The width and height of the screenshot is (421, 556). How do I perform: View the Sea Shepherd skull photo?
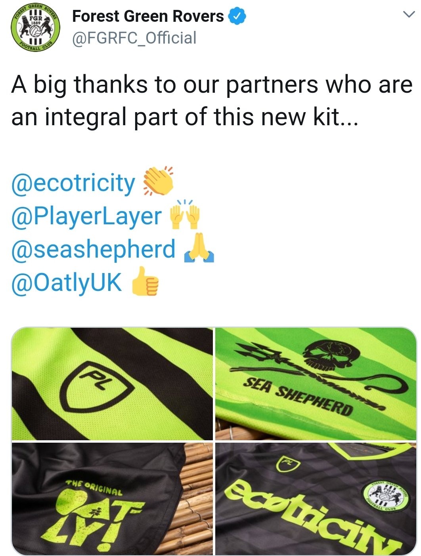(316, 383)
